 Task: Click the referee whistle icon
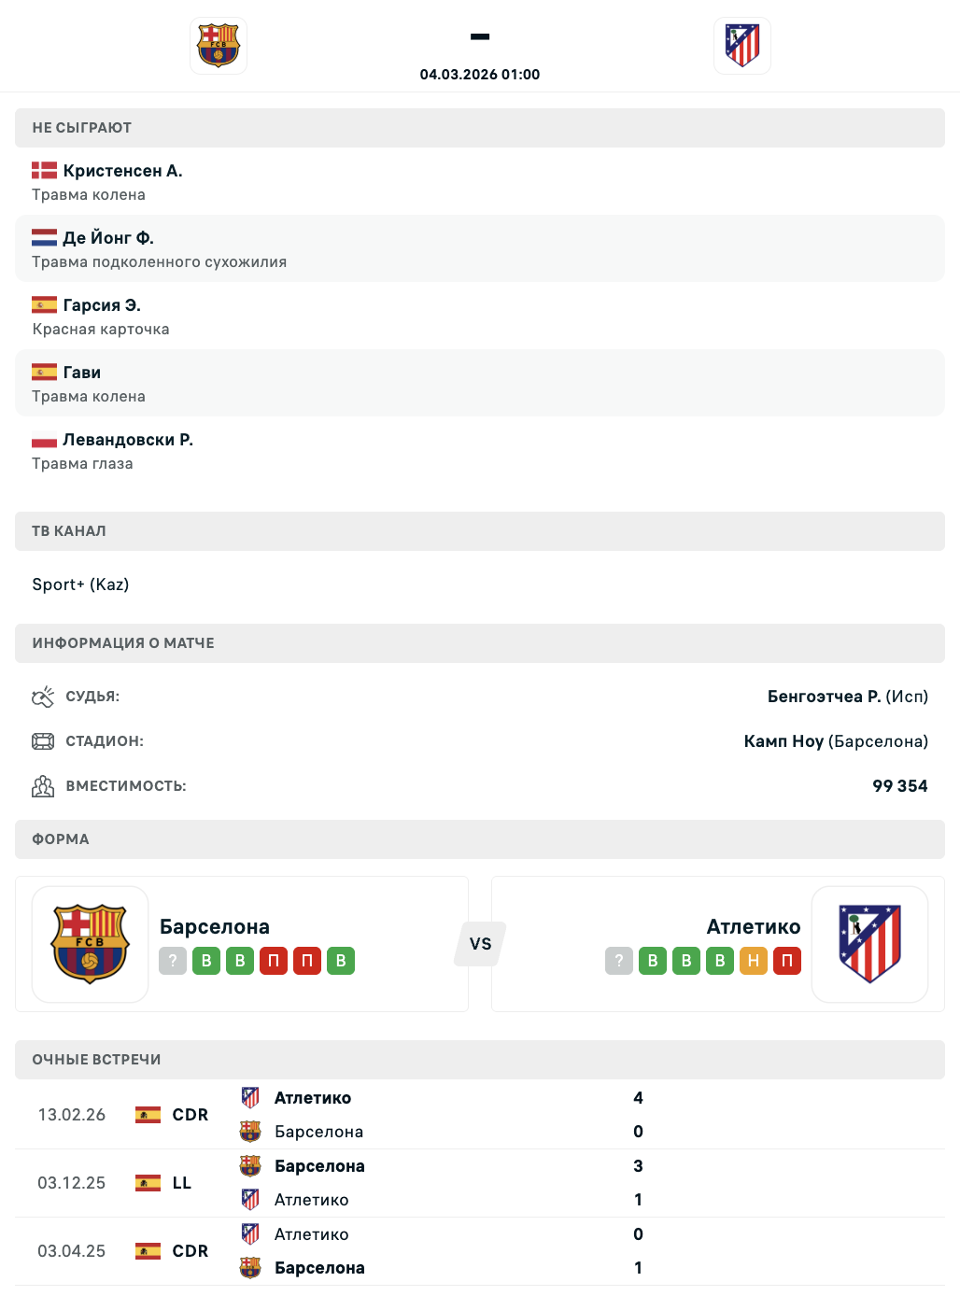43,697
